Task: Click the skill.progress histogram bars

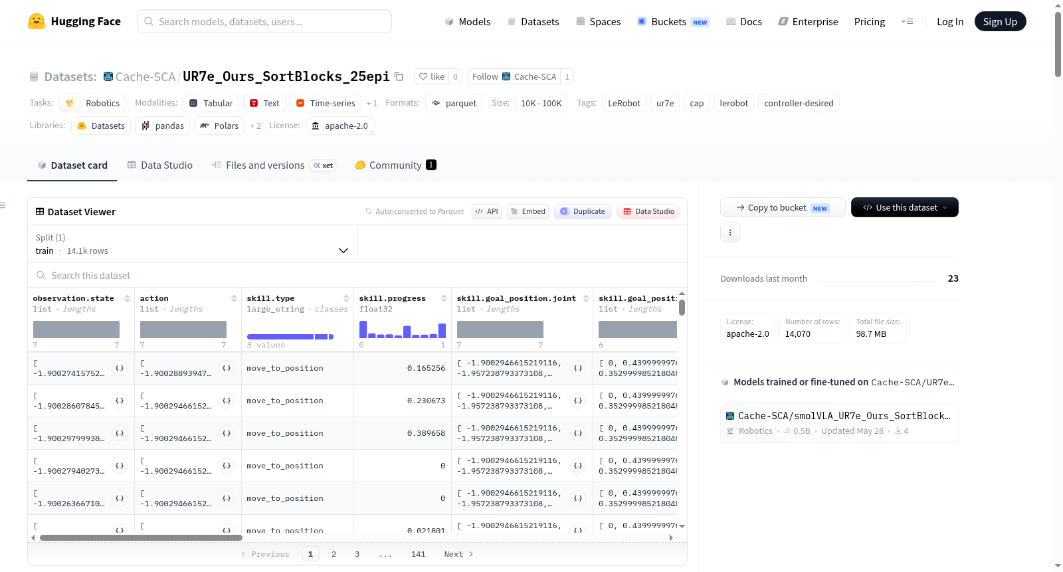Action: (403, 330)
